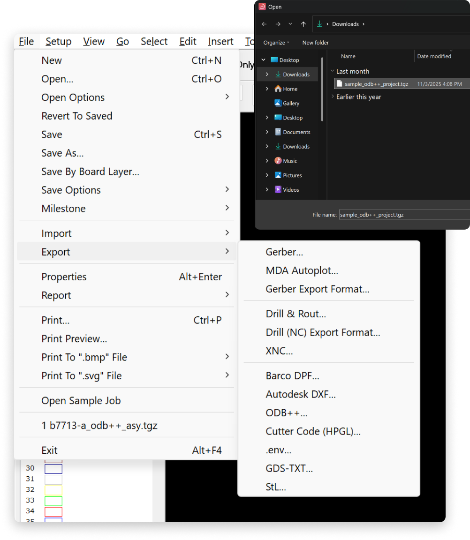Expand the Home tree node chevron

point(267,89)
